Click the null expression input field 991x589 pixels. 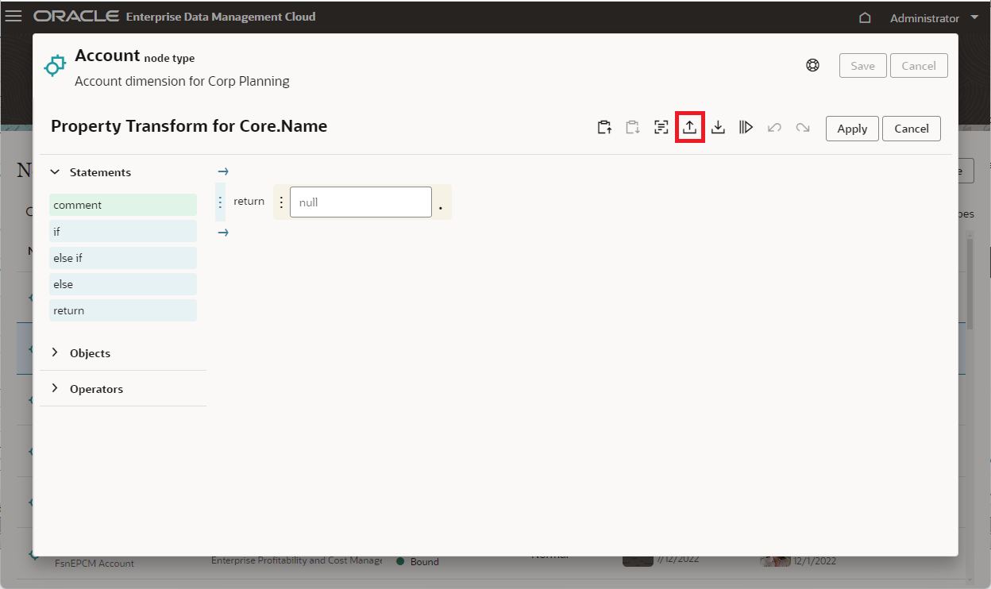[361, 202]
